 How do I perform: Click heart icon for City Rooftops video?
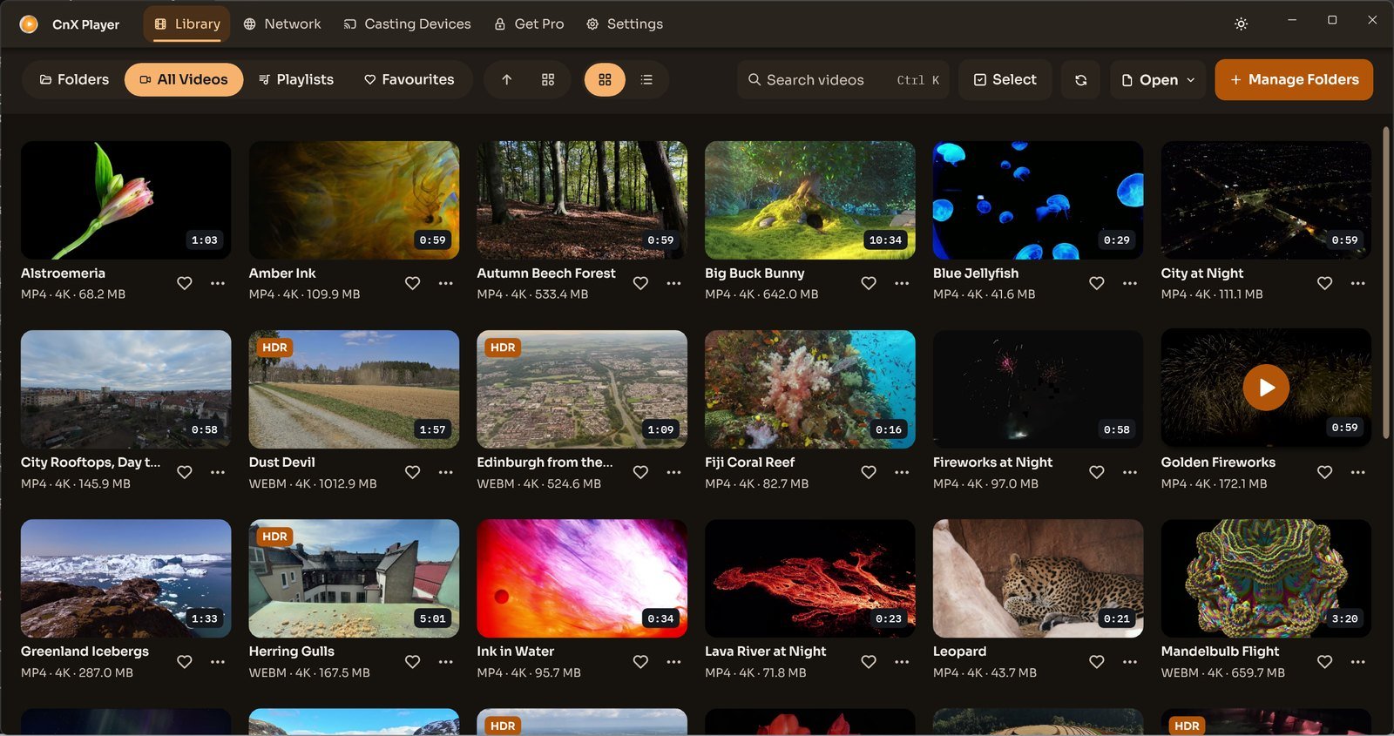tap(185, 472)
